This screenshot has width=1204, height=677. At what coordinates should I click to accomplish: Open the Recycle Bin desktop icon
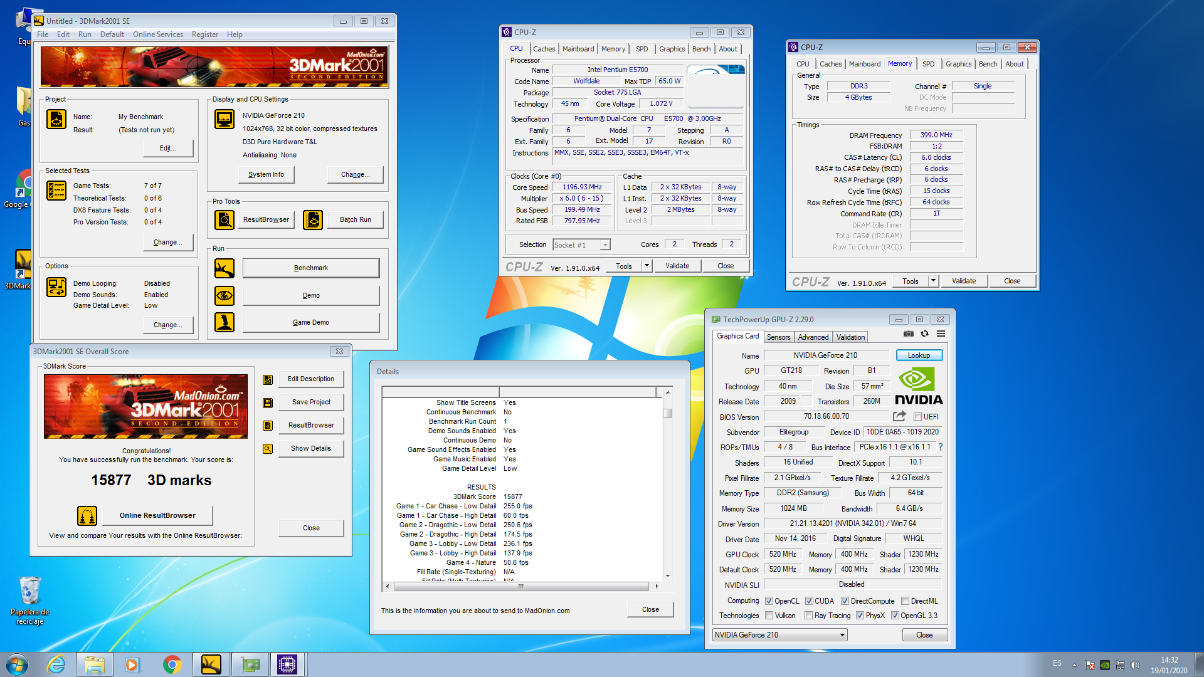(29, 600)
